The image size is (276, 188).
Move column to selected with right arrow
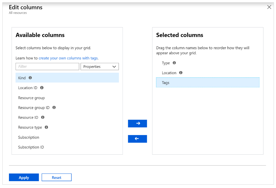[x=137, y=123]
